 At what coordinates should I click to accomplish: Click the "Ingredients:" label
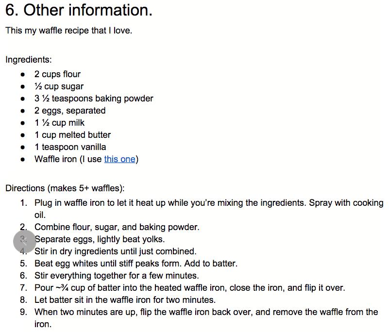(29, 60)
